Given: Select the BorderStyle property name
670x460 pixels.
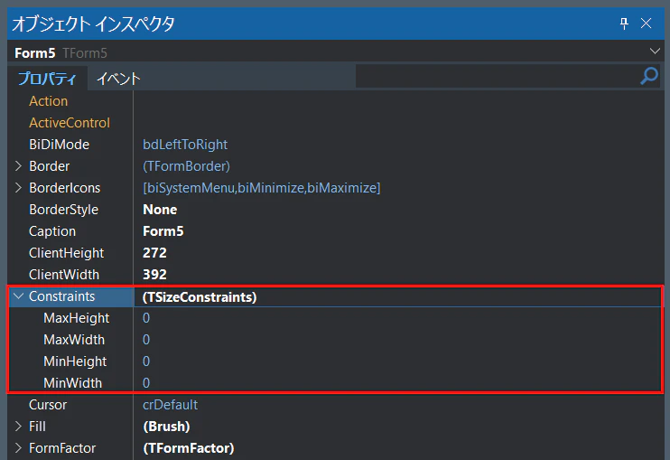Looking at the screenshot, I should [64, 210].
